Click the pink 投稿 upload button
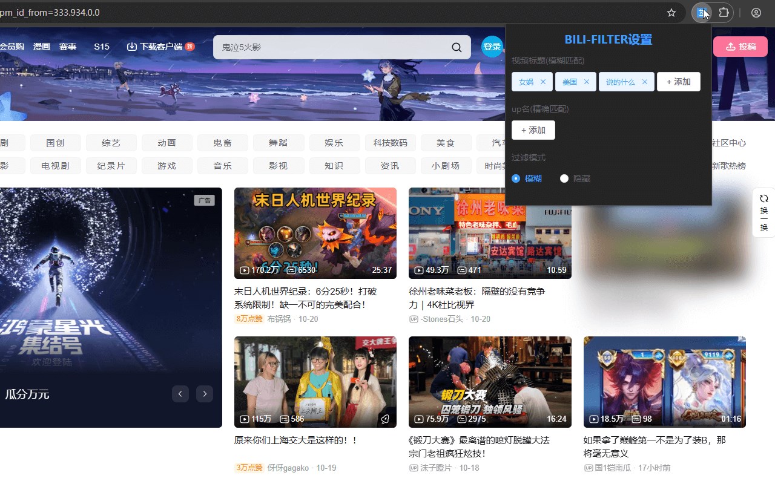775x484 pixels. click(x=740, y=47)
